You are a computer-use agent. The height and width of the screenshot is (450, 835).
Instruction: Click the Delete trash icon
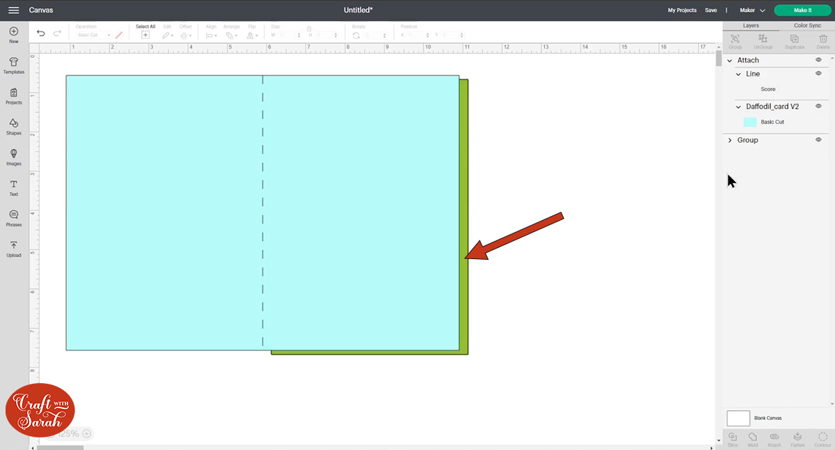[x=823, y=38]
